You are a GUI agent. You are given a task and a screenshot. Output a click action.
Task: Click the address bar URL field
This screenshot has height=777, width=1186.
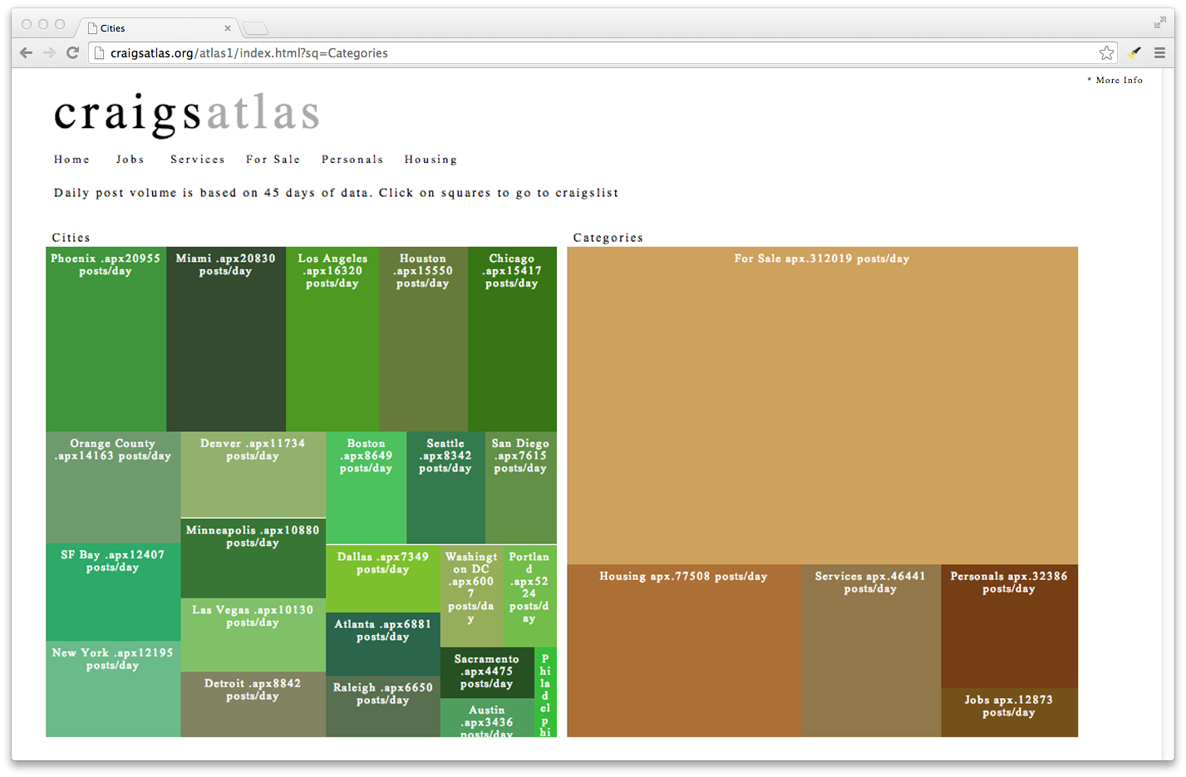coord(603,52)
